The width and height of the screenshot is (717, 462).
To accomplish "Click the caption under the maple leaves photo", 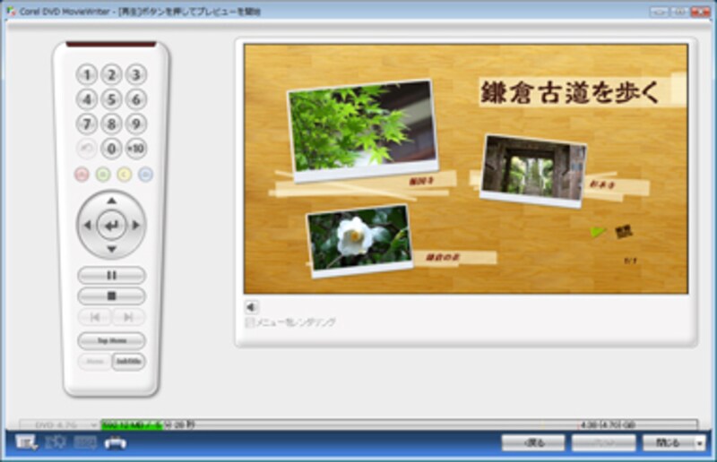I will 421,182.
